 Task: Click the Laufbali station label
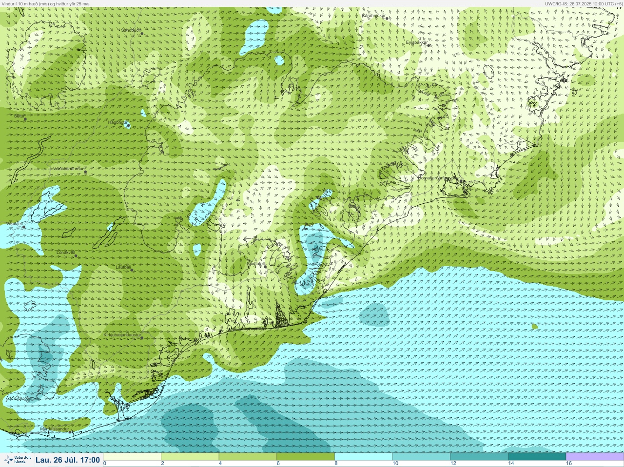123,267
